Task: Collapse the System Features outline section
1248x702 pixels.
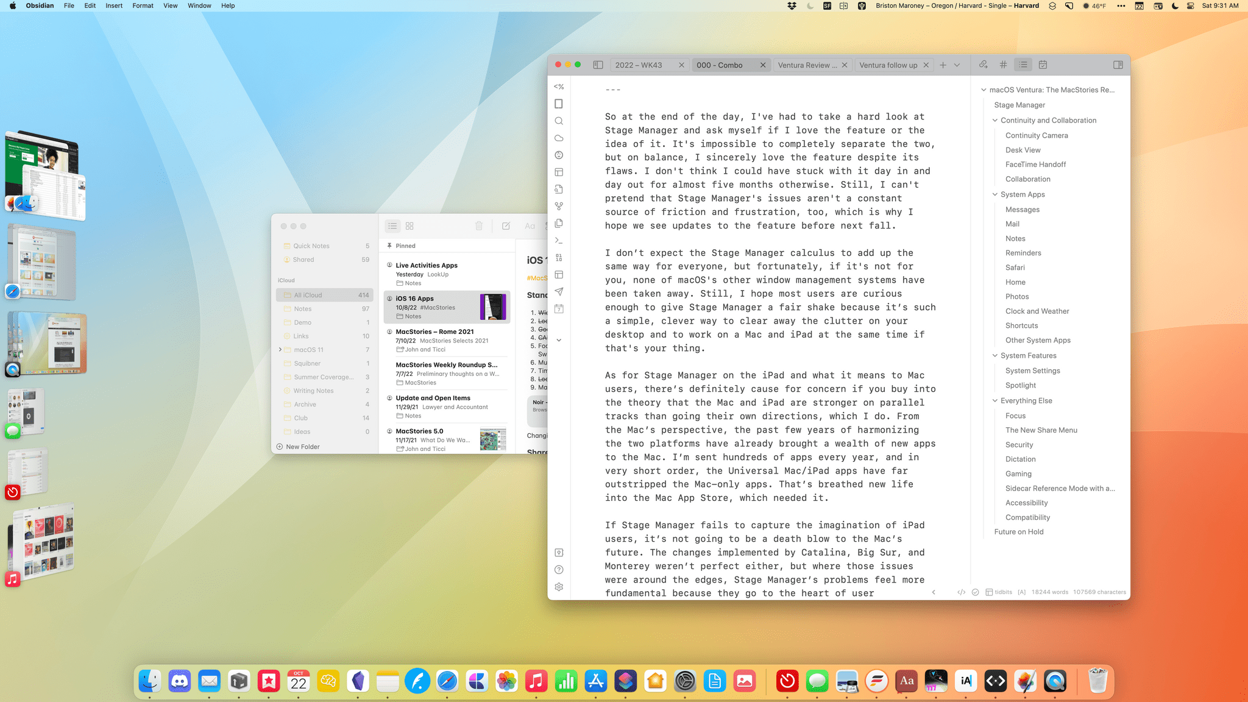Action: [995, 356]
